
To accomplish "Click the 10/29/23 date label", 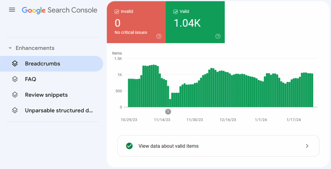I will [x=129, y=120].
